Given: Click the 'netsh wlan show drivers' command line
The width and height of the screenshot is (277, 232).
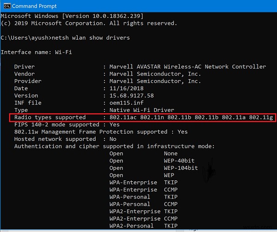Looking at the screenshot, I should [x=65, y=38].
